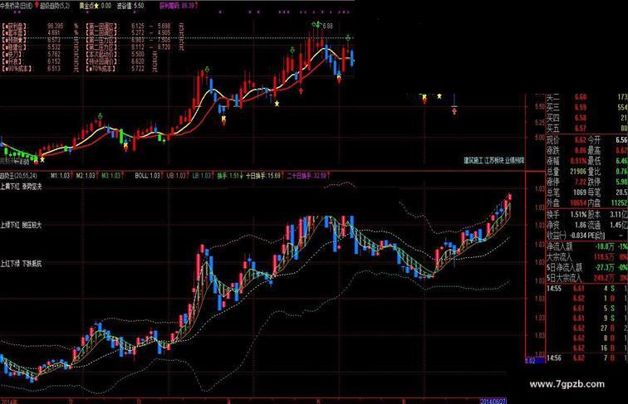Click the 十日换手: 15.69 value
628x404 pixels.
262,175
